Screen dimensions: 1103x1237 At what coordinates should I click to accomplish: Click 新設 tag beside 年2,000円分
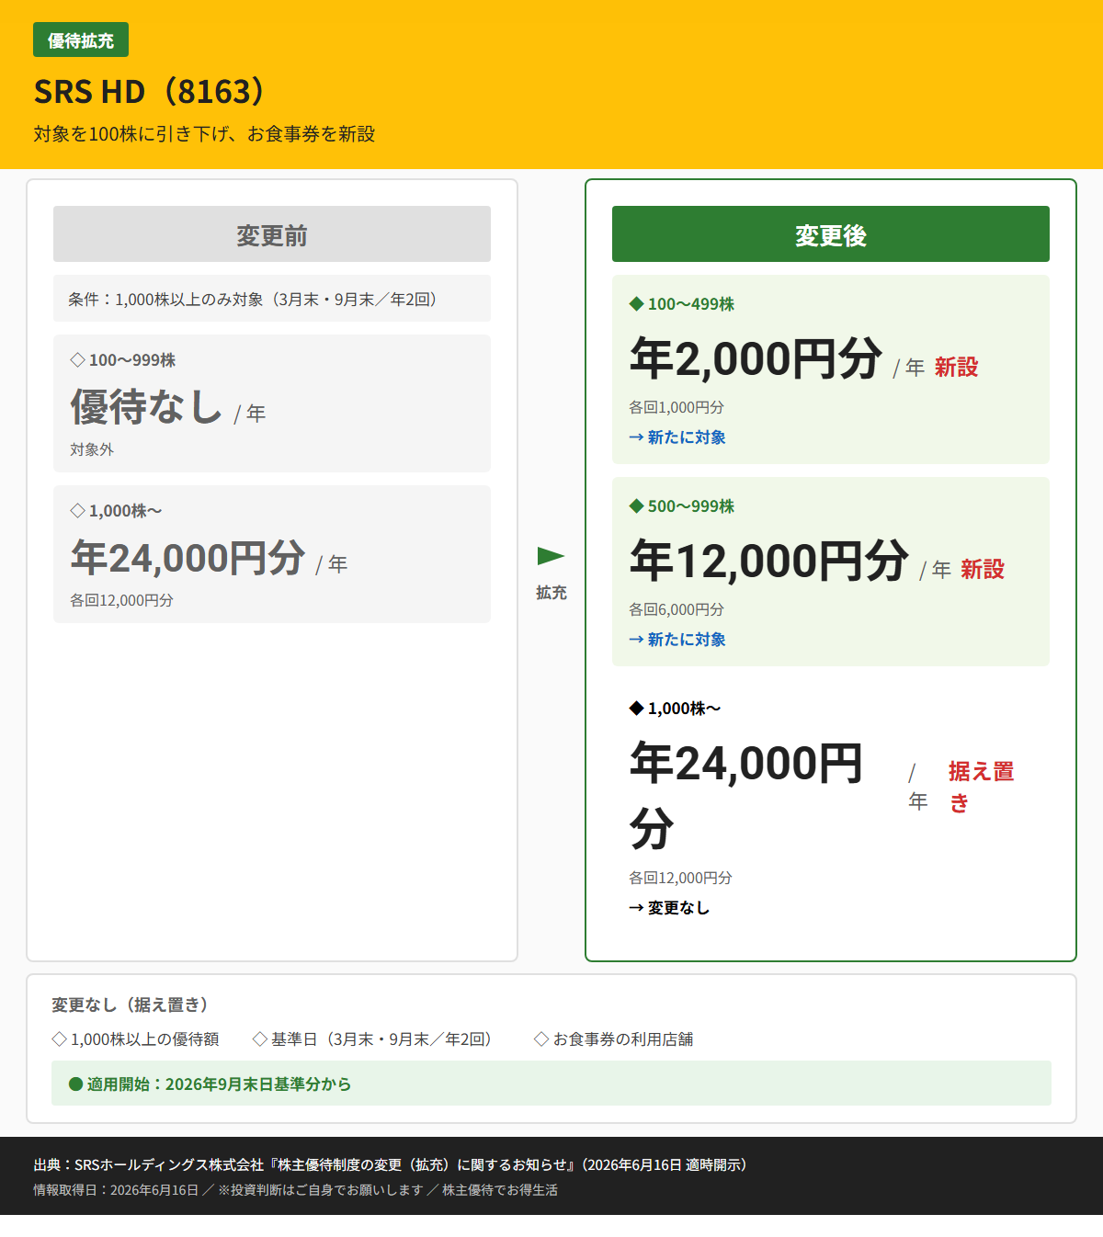point(957,367)
